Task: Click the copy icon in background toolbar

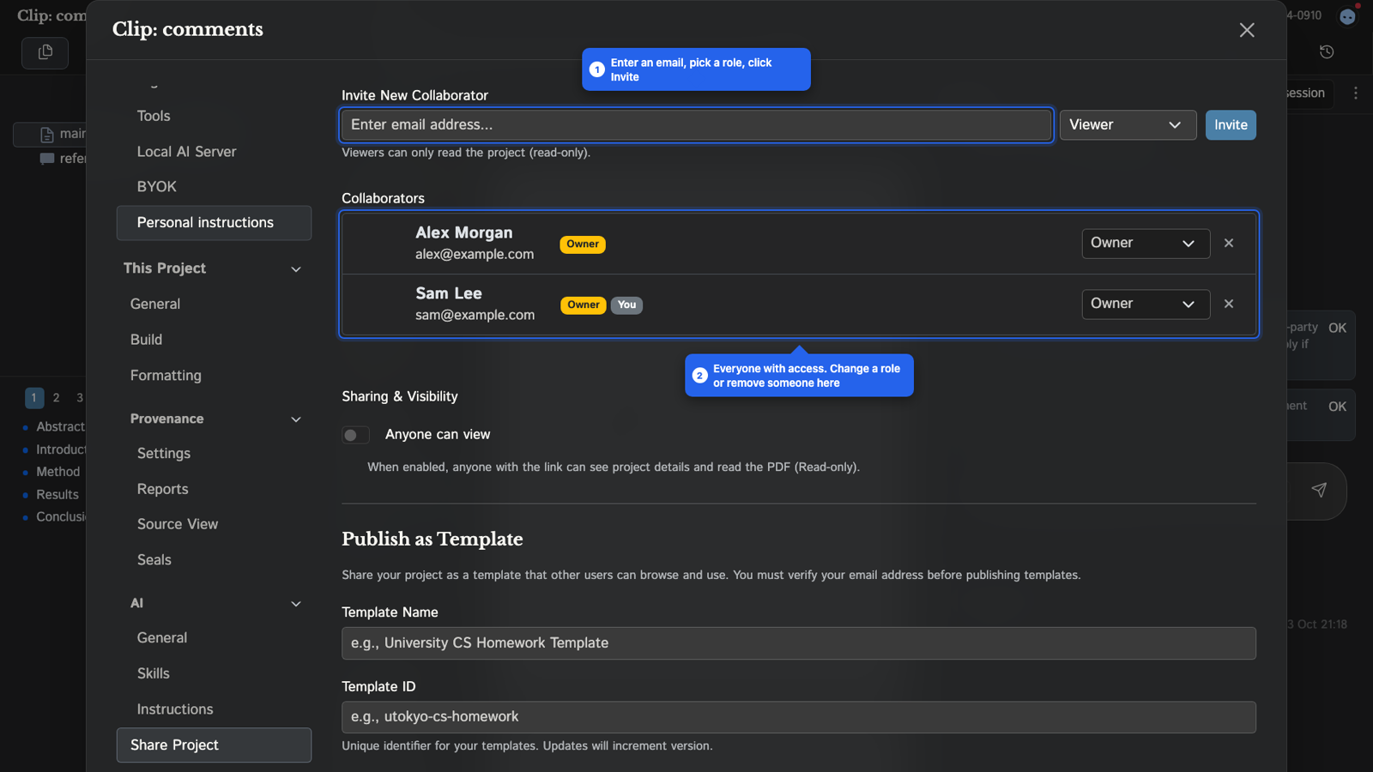Action: click(x=45, y=52)
